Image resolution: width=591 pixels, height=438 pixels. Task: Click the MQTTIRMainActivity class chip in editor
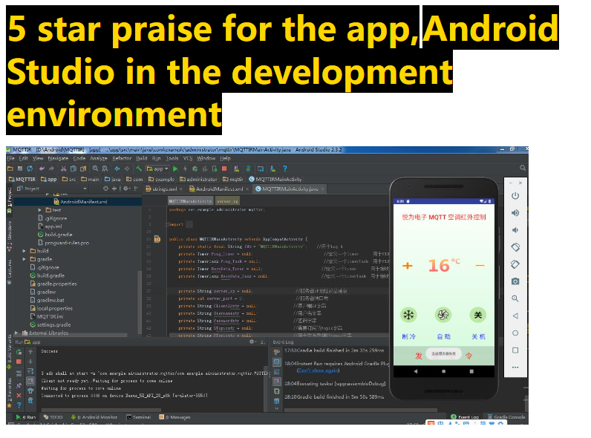(190, 201)
